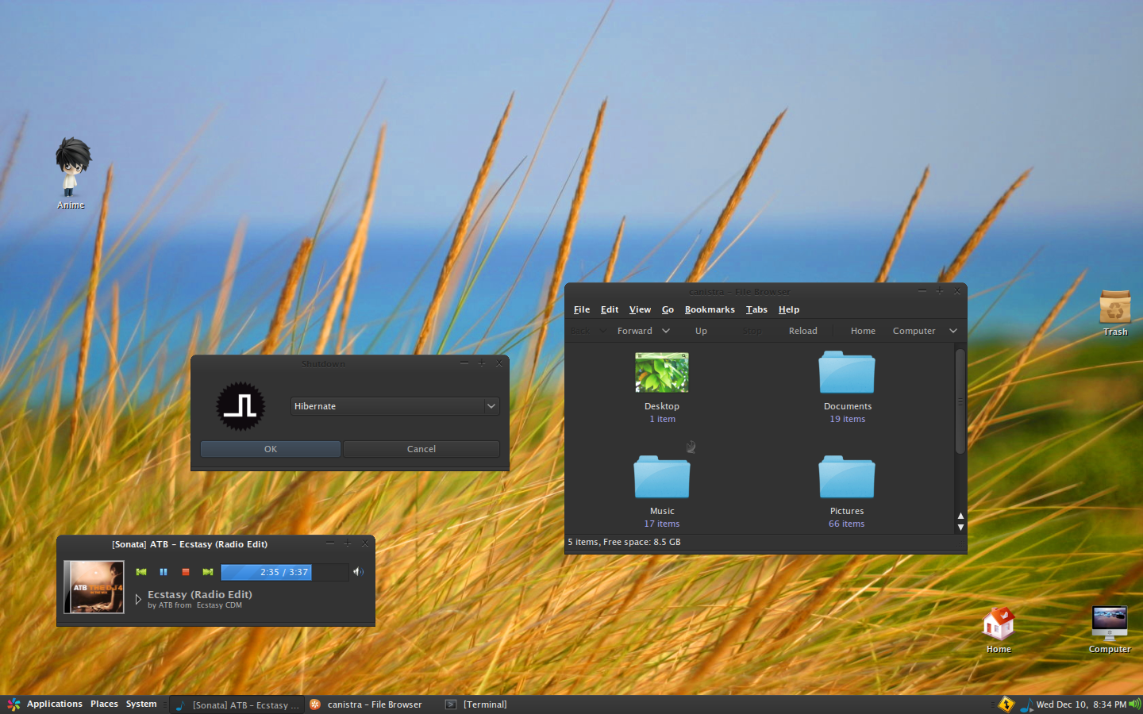Click blue music note tray icon

pos(1026,704)
